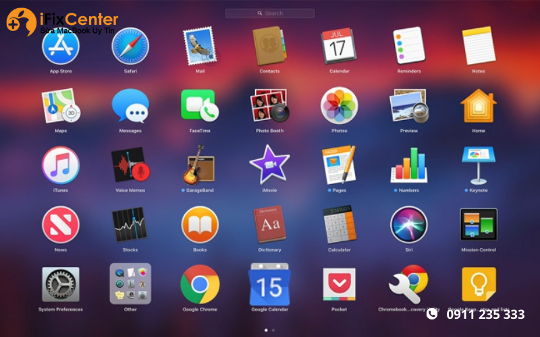Image resolution: width=540 pixels, height=337 pixels.
Task: Launch the Calendar app showing JUL 17
Action: [339, 46]
